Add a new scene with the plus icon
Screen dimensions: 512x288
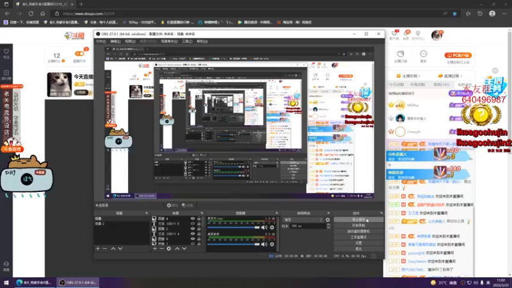(x=98, y=249)
